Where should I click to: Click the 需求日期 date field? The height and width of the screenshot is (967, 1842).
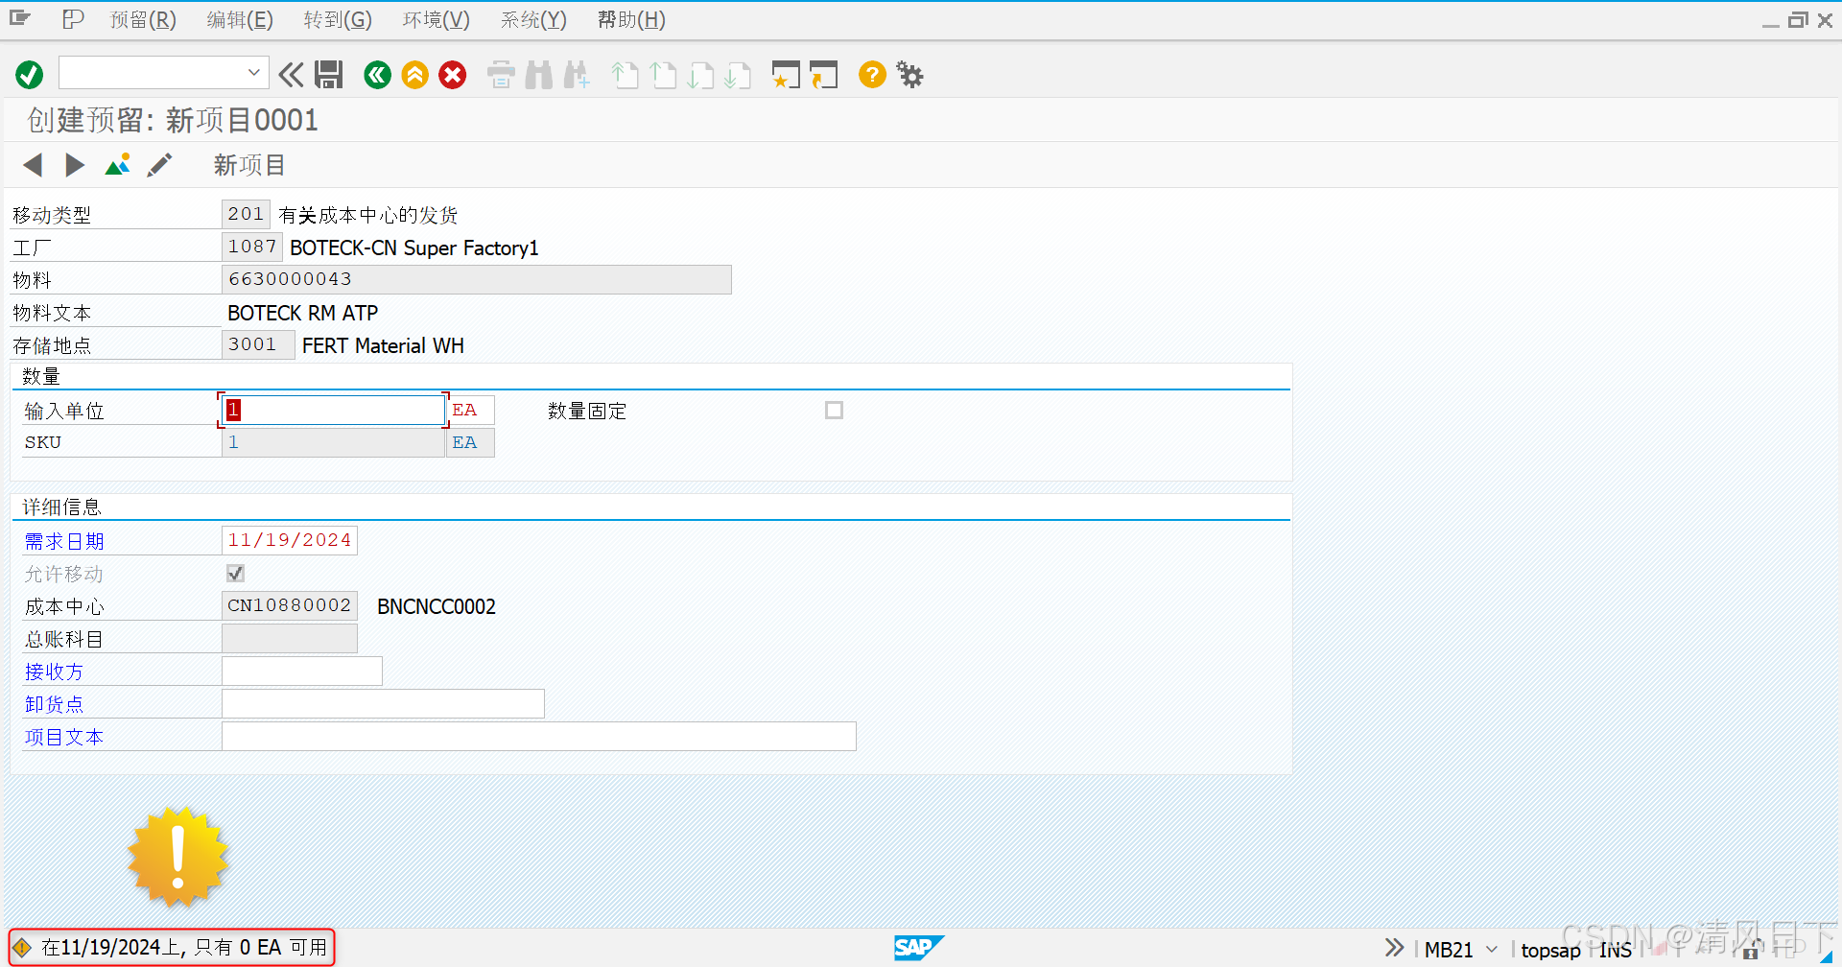[x=289, y=540]
